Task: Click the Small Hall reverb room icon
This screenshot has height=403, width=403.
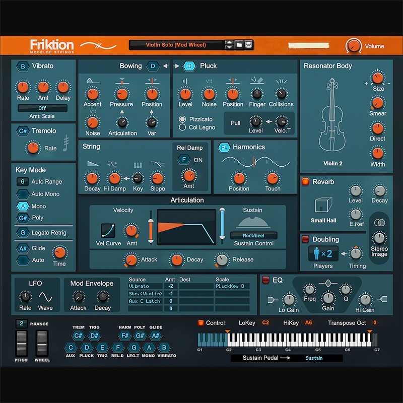Action: coord(323,205)
